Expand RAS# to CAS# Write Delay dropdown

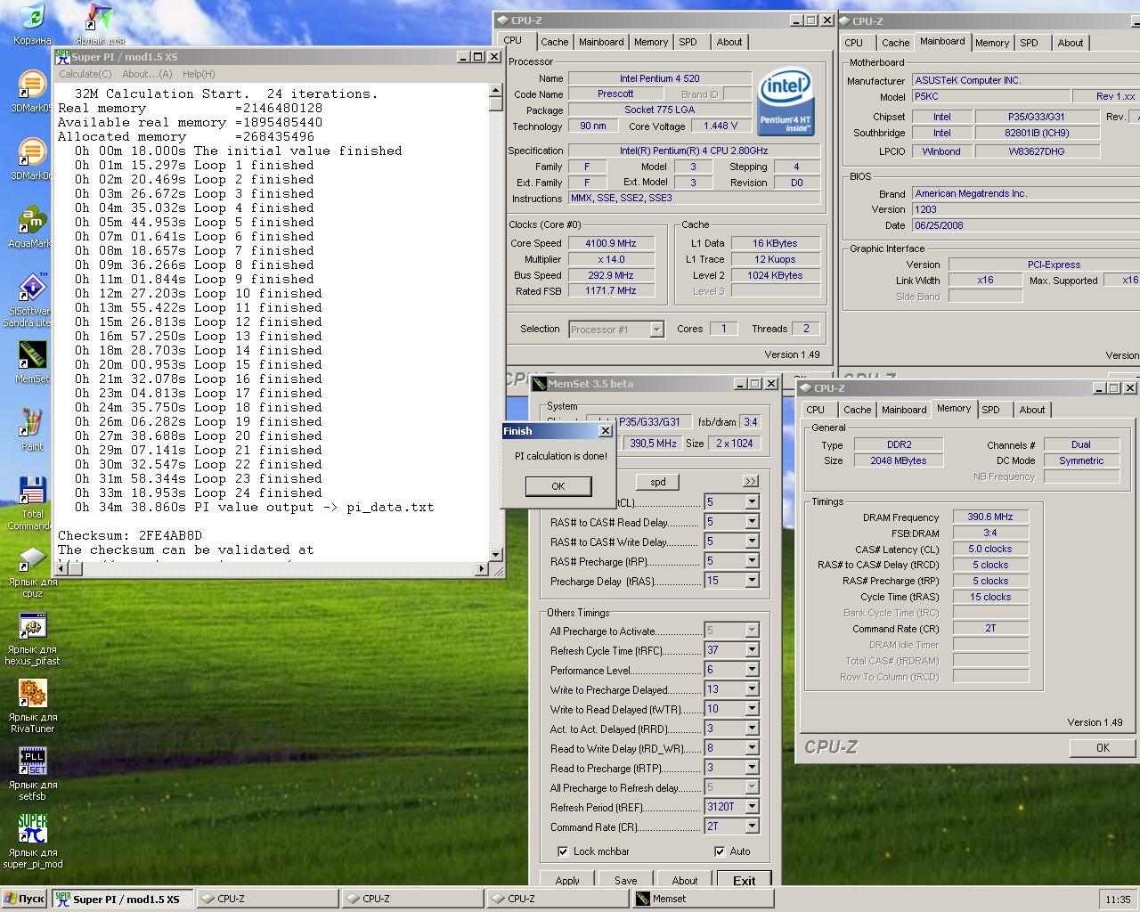pos(752,541)
